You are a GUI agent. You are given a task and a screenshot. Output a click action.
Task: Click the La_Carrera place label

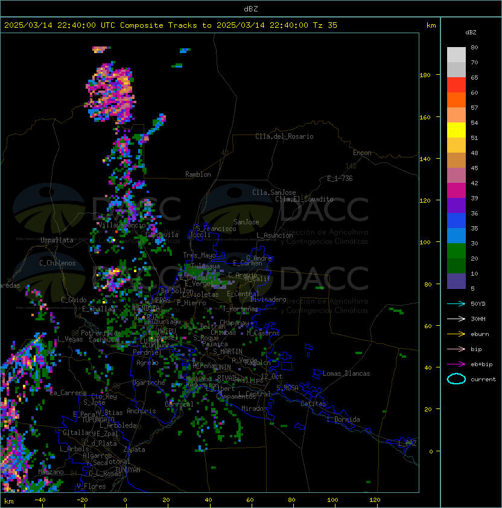(68, 393)
